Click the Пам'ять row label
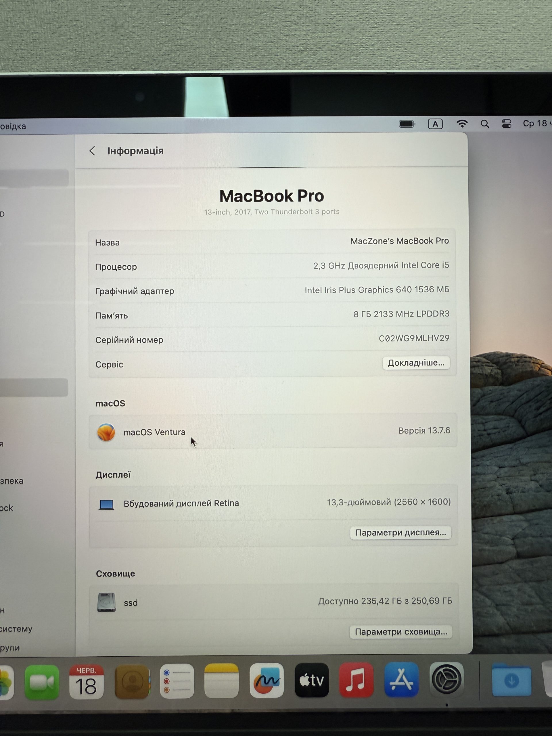 point(112,315)
